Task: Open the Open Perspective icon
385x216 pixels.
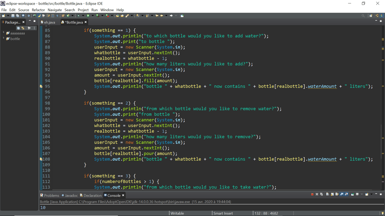Action: tap(371, 16)
